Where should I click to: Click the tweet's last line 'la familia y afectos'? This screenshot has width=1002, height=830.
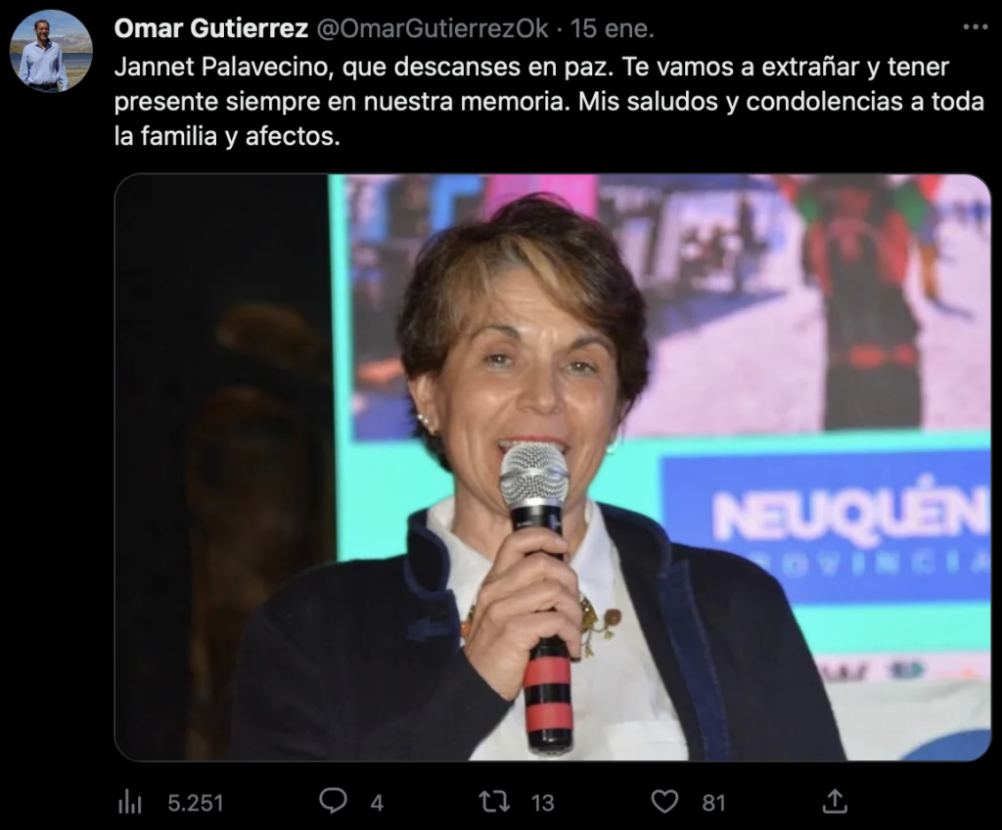(227, 136)
